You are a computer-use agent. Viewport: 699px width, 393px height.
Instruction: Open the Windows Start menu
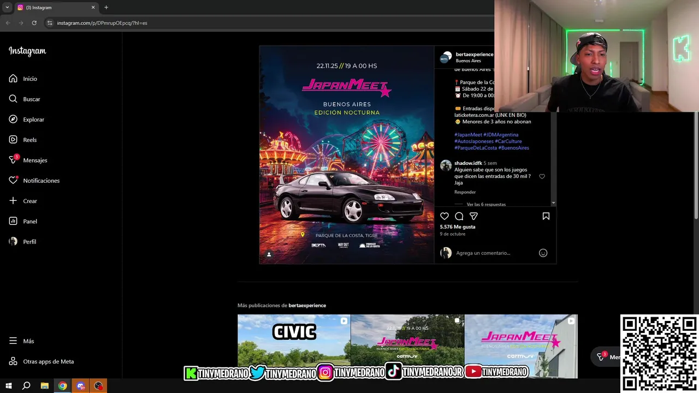click(x=9, y=386)
